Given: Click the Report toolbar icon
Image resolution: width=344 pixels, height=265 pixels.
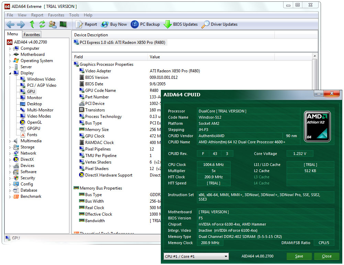Looking at the screenshot, I should pos(79,24).
